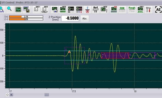Open the wrench and hammer settings tool
The width and height of the screenshot is (162, 98).
coord(148,9)
